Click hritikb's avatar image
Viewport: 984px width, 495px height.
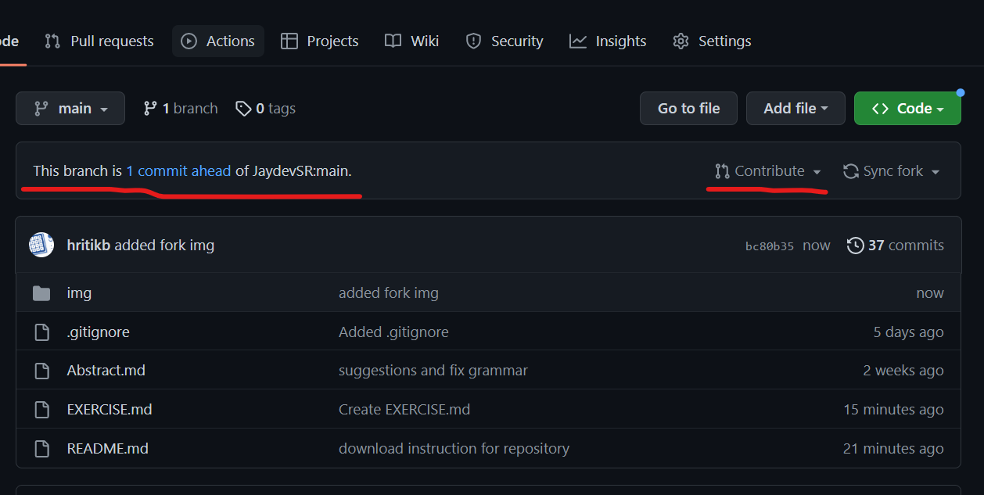(41, 245)
